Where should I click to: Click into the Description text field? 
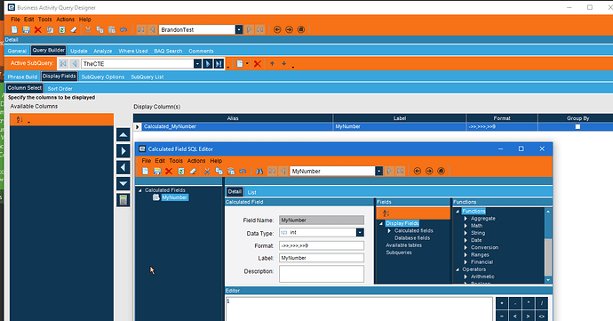coord(322,274)
